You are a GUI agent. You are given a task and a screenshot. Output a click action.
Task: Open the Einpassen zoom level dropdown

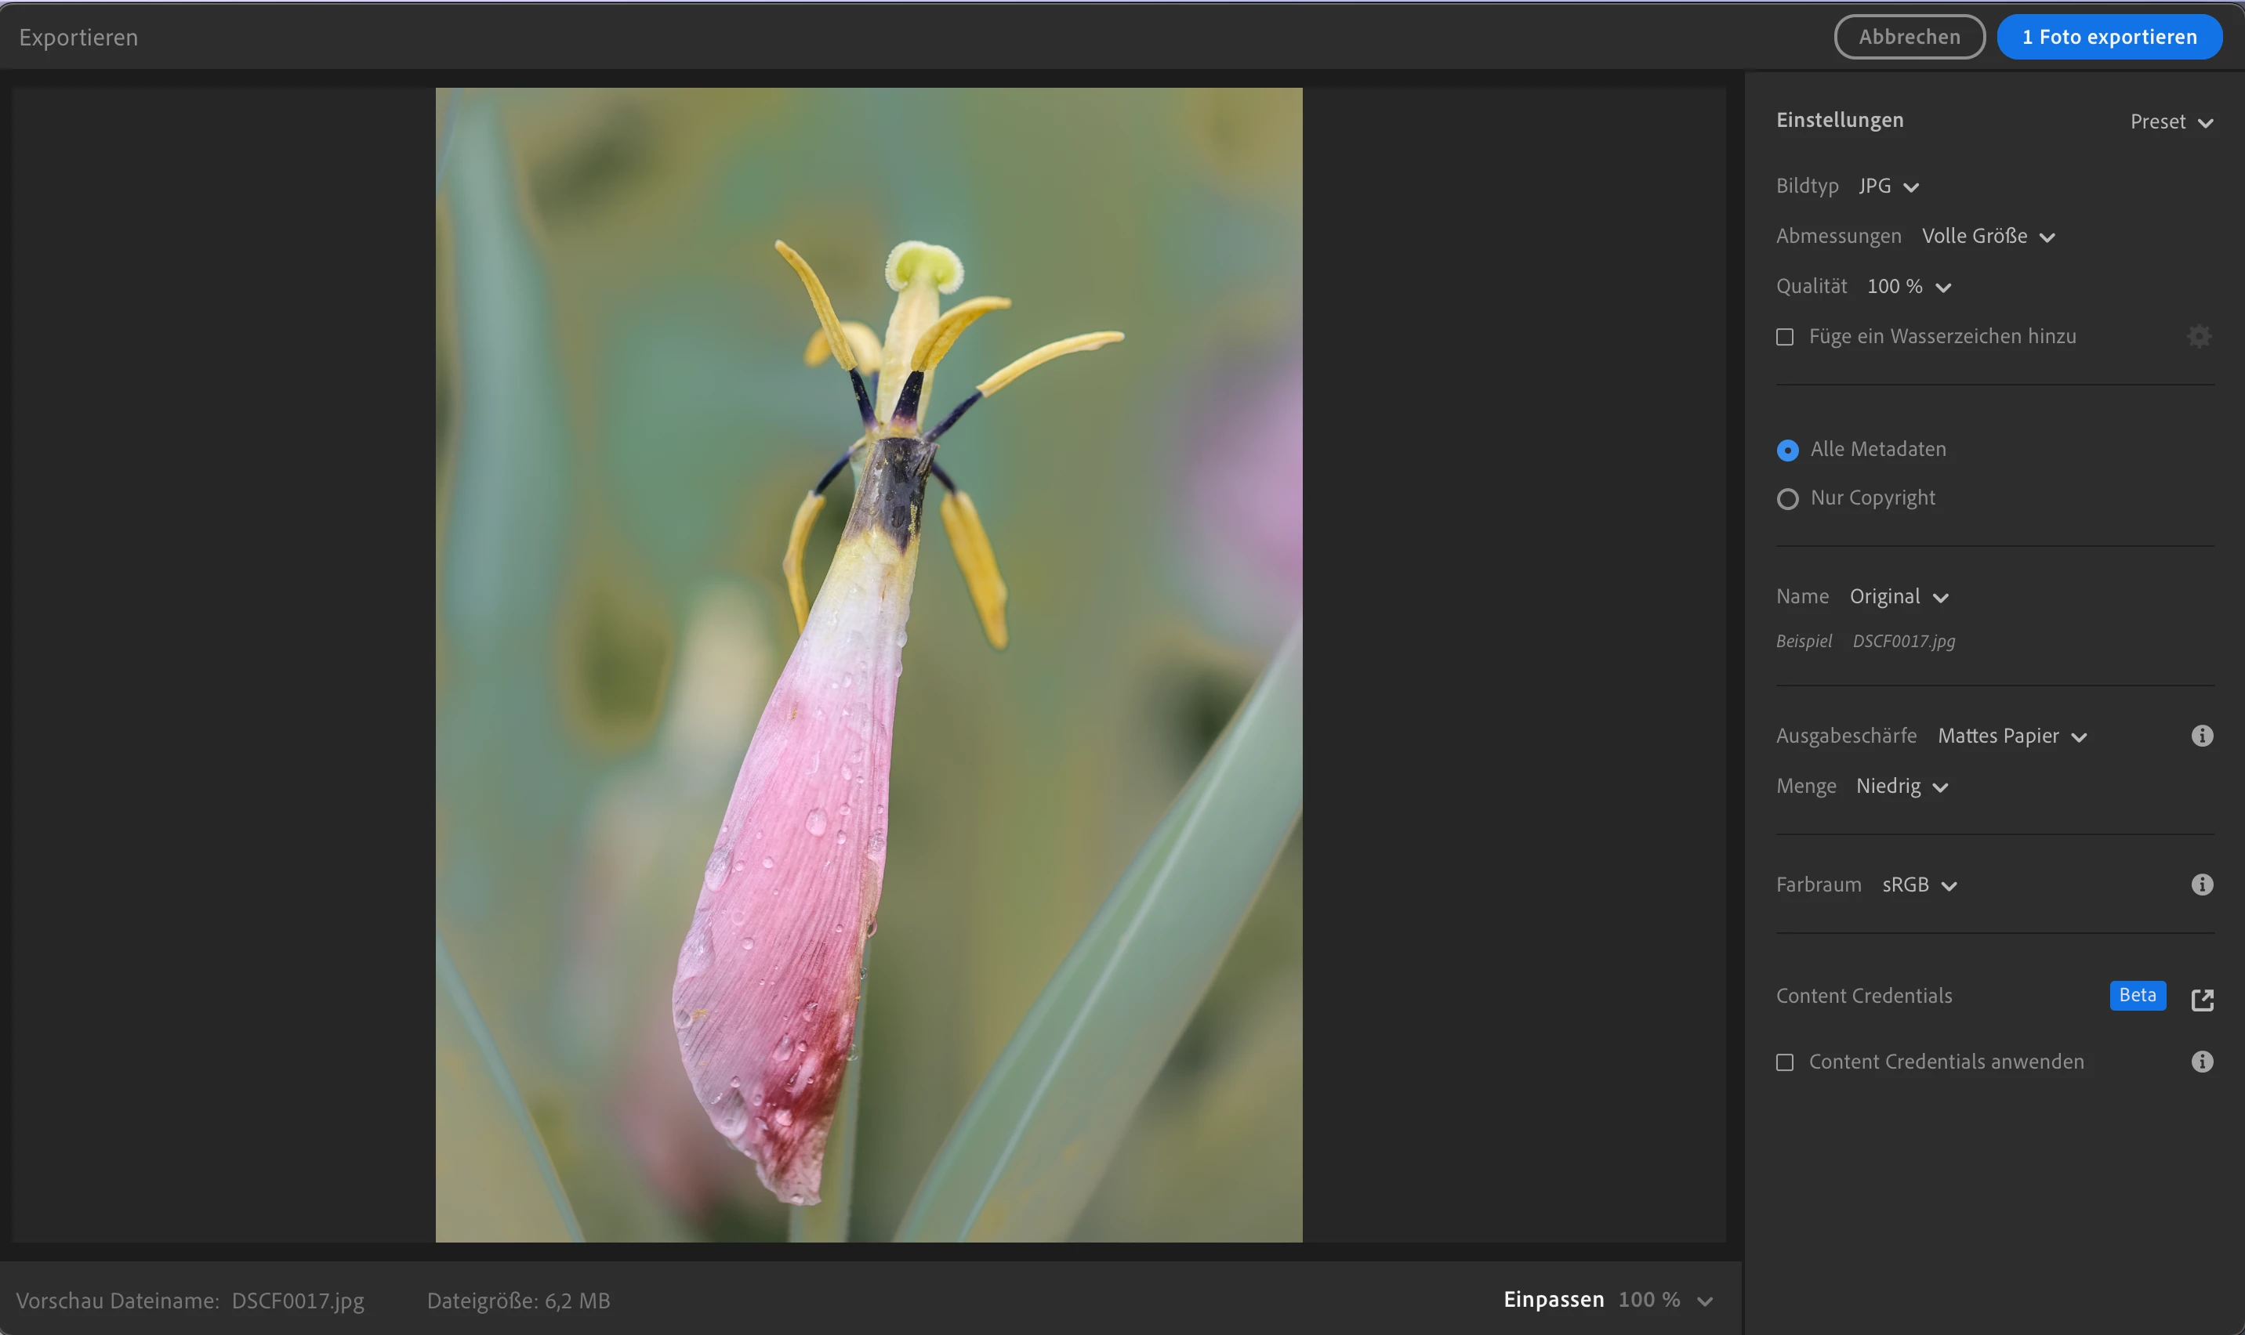pos(1703,1301)
